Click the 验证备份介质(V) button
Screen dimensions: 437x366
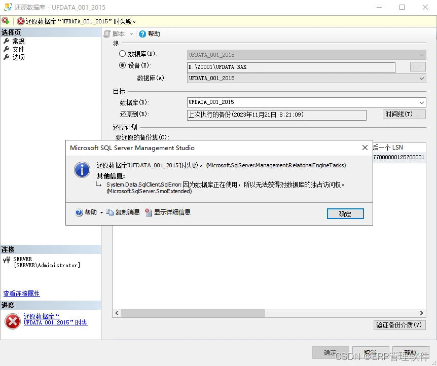coord(399,325)
